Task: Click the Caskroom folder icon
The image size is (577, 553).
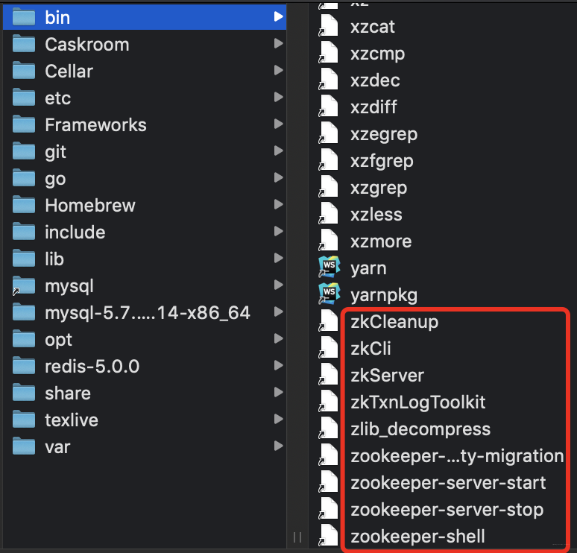Action: click(x=25, y=44)
